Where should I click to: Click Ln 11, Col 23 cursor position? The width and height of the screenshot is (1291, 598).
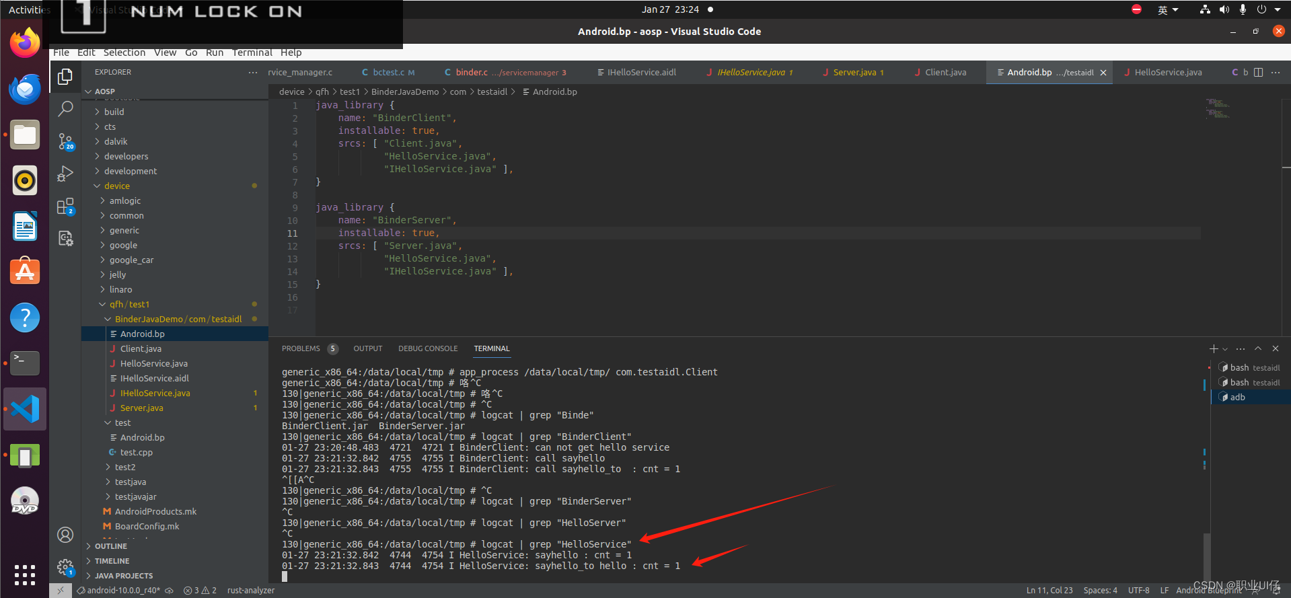pos(1049,591)
